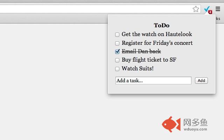
Task: Toggle the 'Watch Suits!' checkbox
Action: click(117, 69)
